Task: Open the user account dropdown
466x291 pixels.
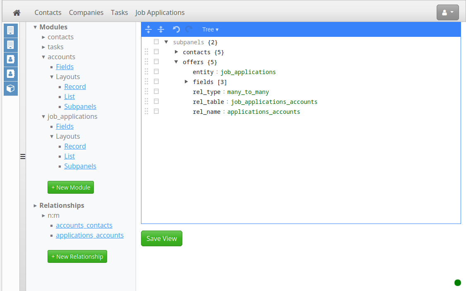Action: (447, 12)
